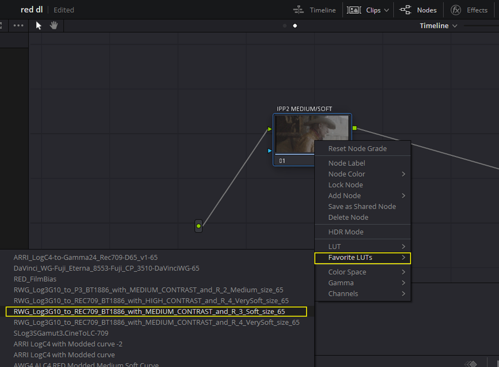
Task: Open the Nodes editor icon
Action: click(x=405, y=10)
